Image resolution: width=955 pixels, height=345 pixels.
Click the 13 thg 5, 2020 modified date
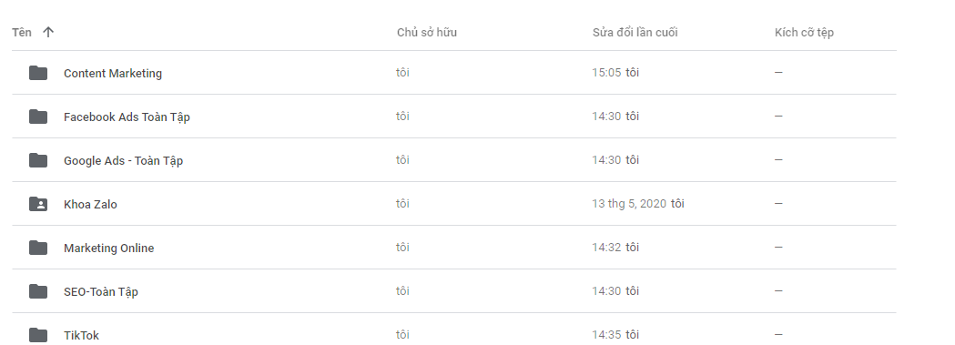coord(629,204)
